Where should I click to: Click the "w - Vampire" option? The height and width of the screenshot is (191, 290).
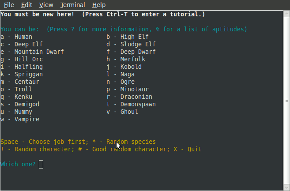(x=20, y=120)
